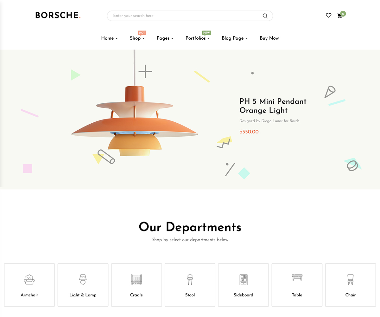Viewport: 380px width, 317px height.
Task: Click the Buy Now menu link
Action: tap(269, 38)
